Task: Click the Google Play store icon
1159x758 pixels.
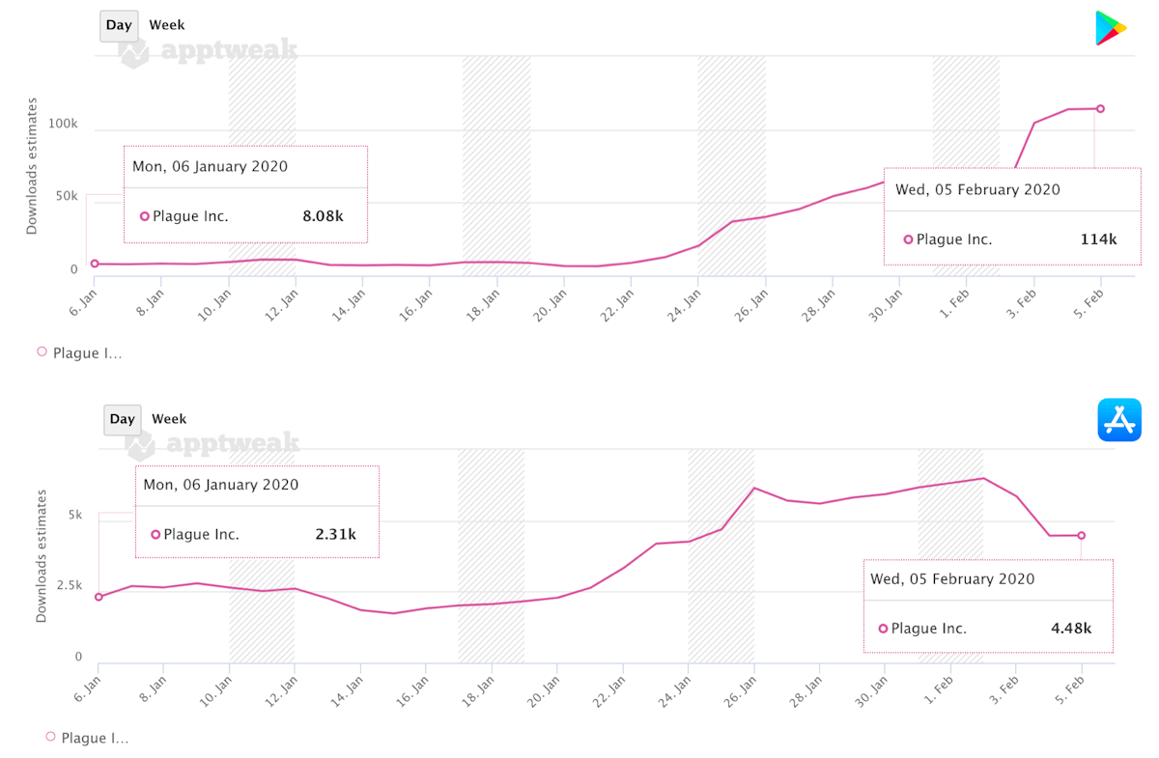Action: click(1111, 26)
